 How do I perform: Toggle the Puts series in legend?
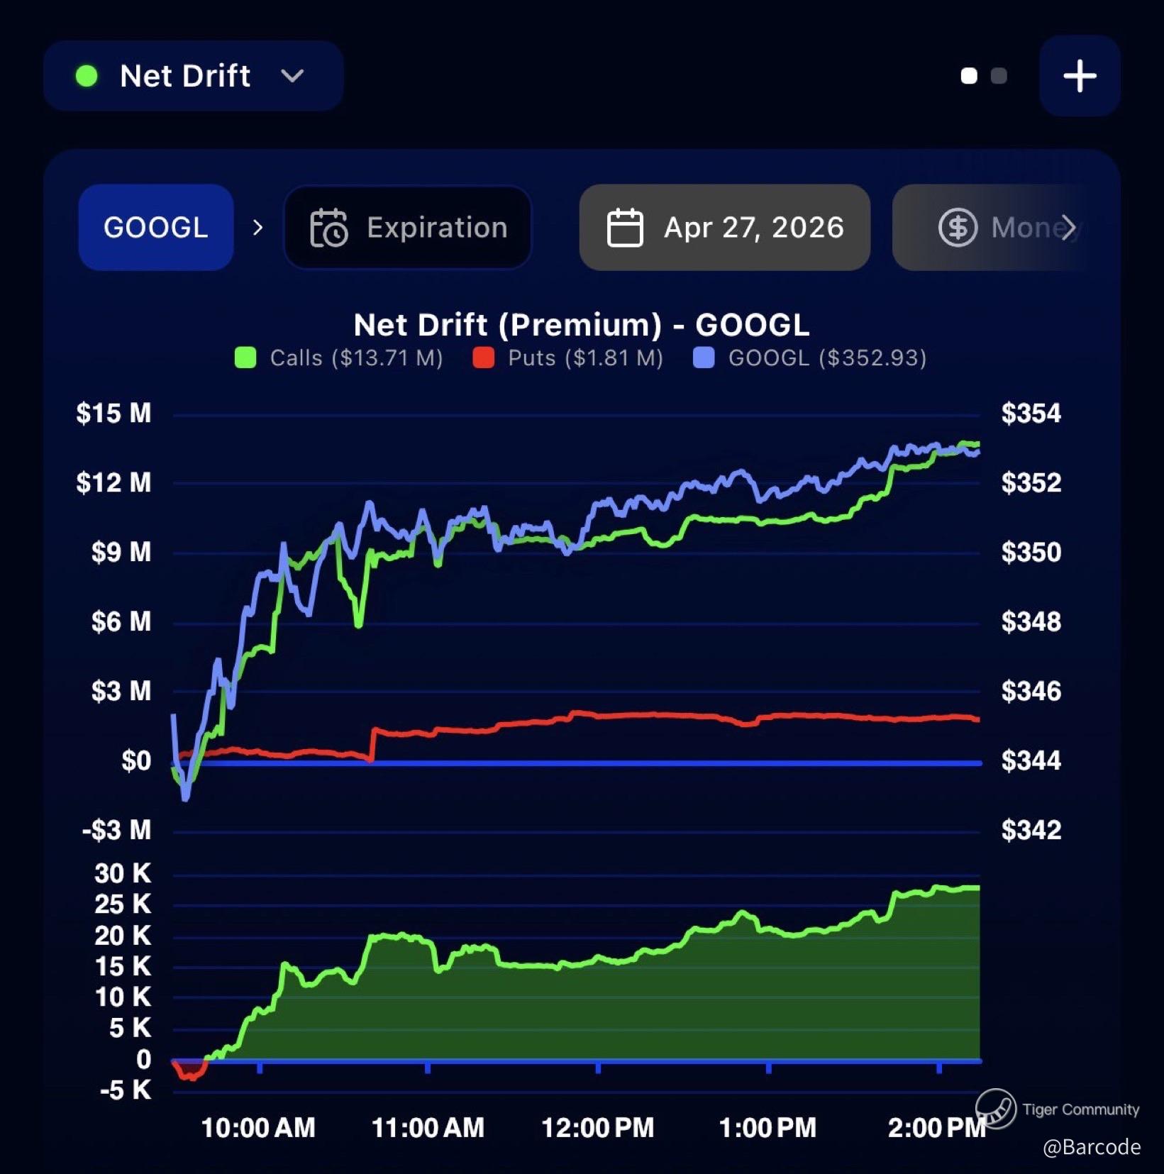click(568, 358)
